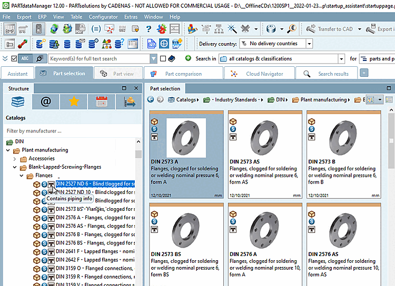Screen dimensions: 395x286
Task: Open the @ online catalogs tab
Action: pos(46,102)
